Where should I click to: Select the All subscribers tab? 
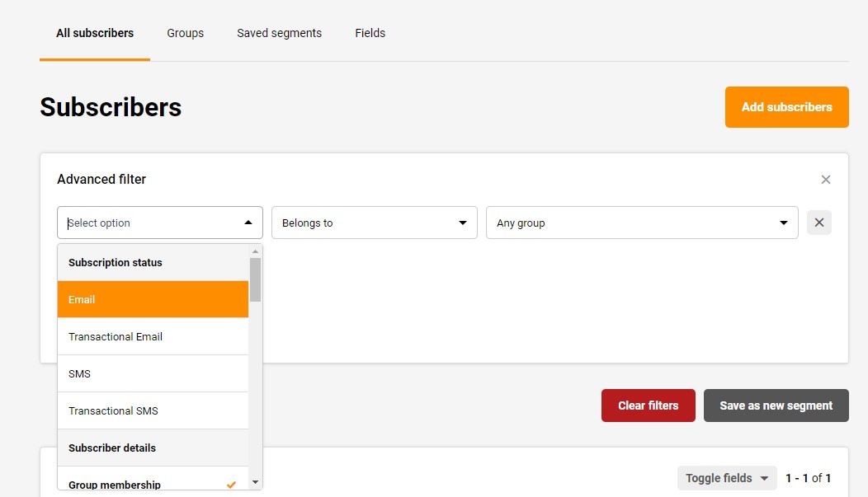tap(95, 33)
